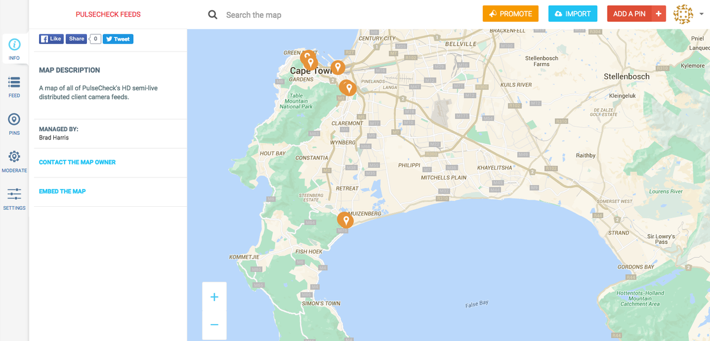The height and width of the screenshot is (341, 710).
Task: Zoom in the map with plus button
Action: pyautogui.click(x=214, y=297)
